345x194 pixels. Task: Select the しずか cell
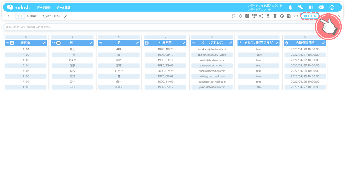119,71
